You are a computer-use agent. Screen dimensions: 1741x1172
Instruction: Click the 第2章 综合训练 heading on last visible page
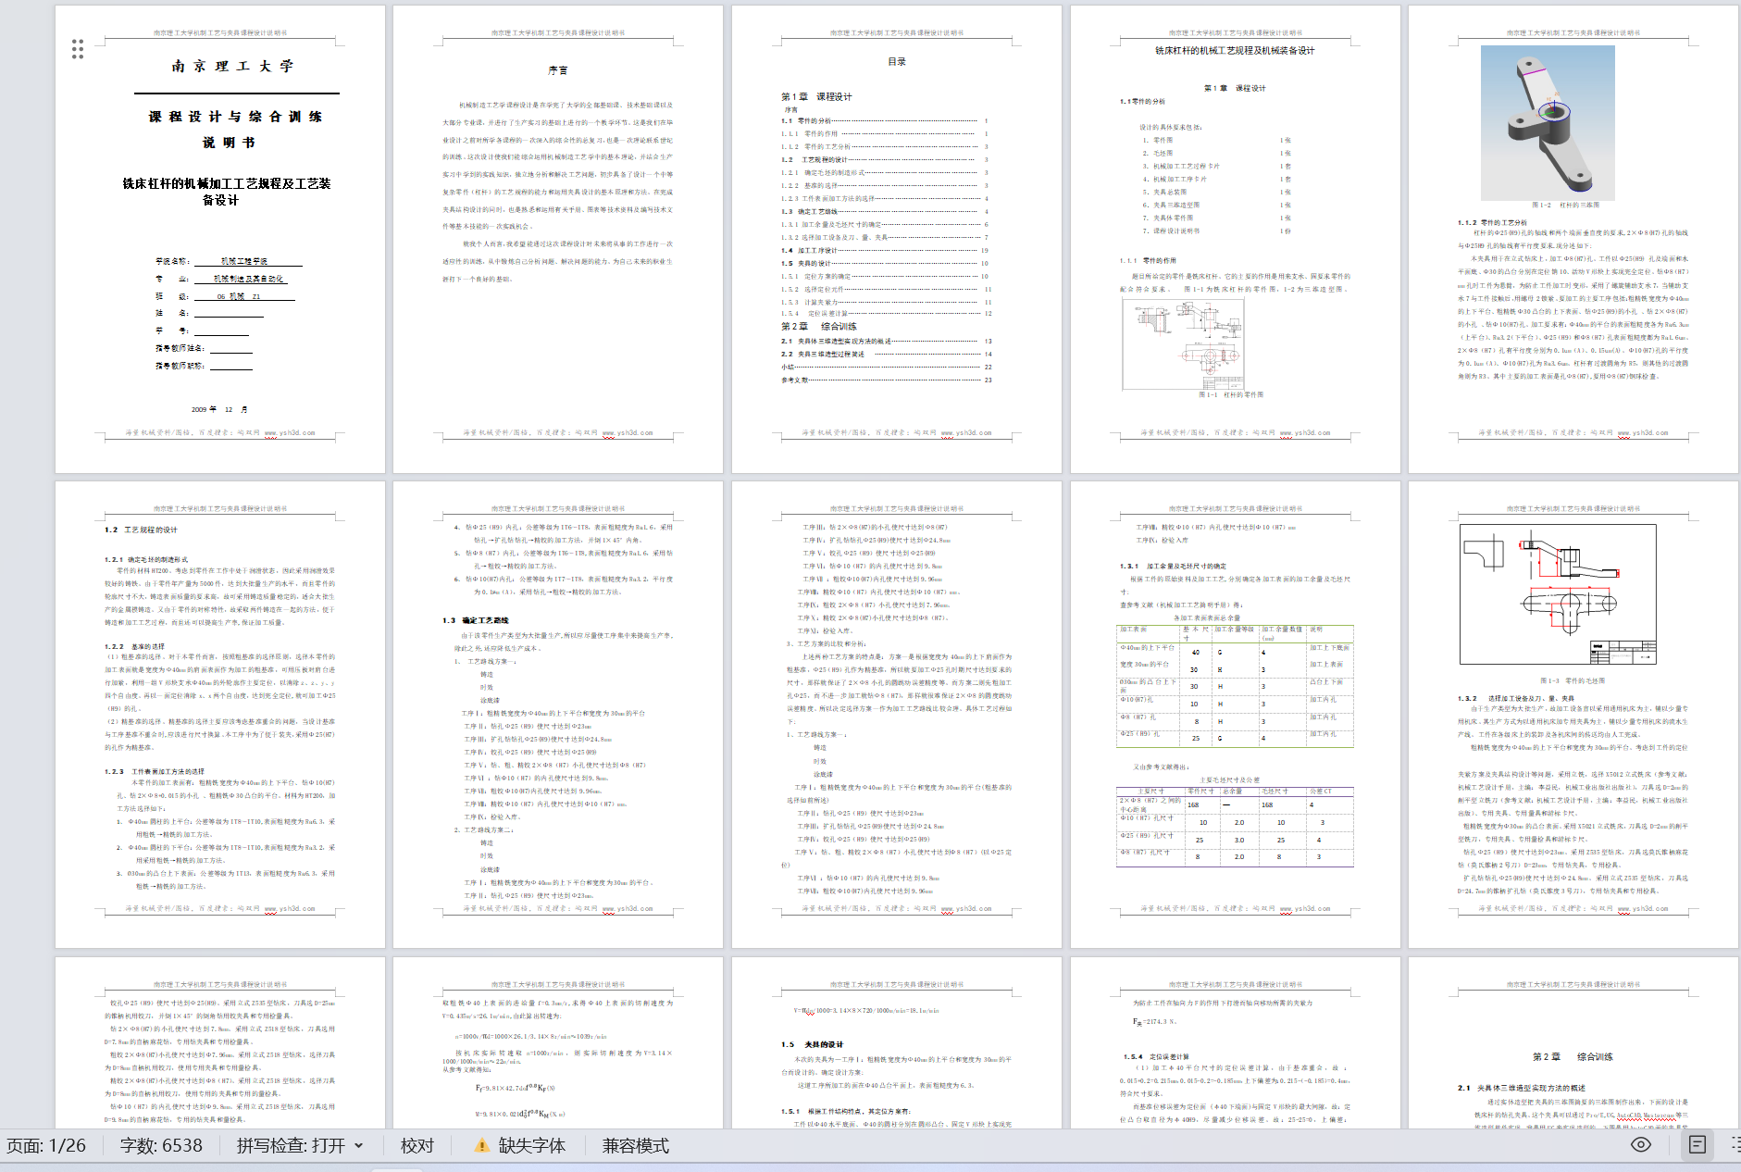click(x=1573, y=1056)
